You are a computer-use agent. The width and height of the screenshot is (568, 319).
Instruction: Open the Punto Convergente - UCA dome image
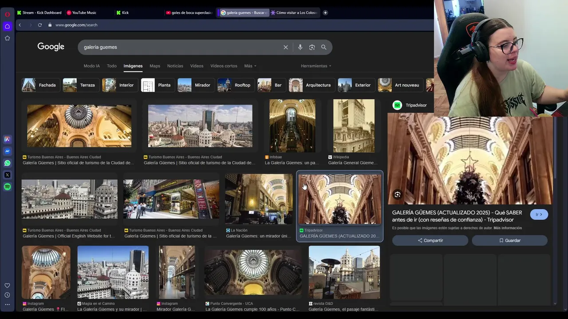coord(253,272)
